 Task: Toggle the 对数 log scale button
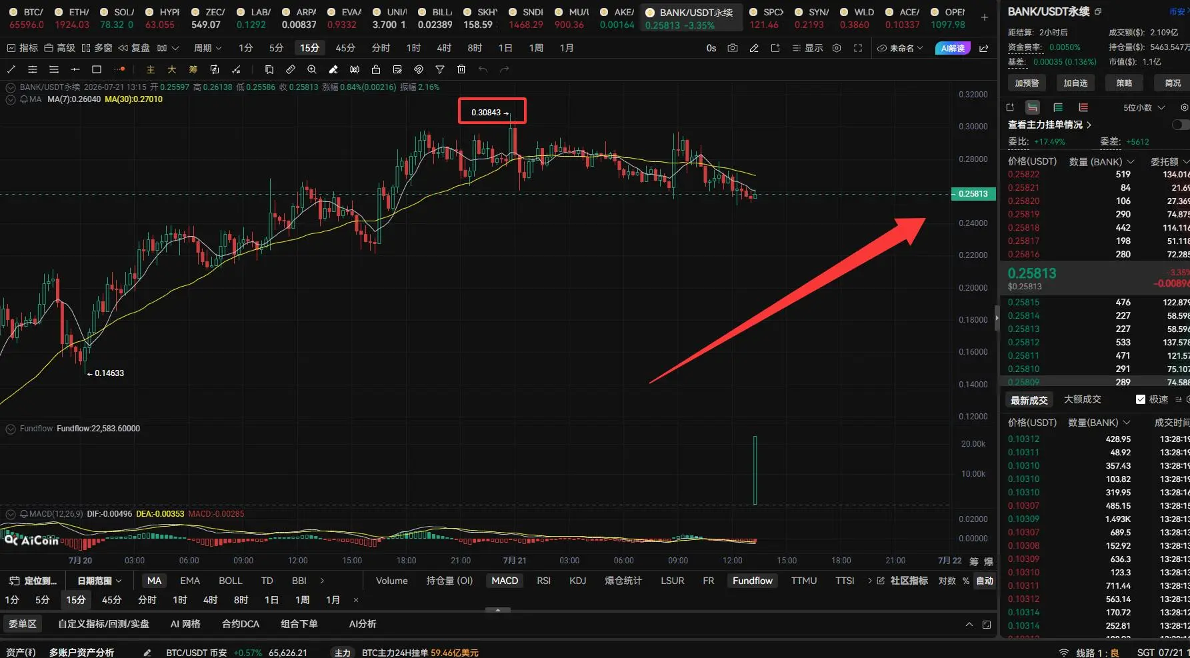click(x=947, y=581)
